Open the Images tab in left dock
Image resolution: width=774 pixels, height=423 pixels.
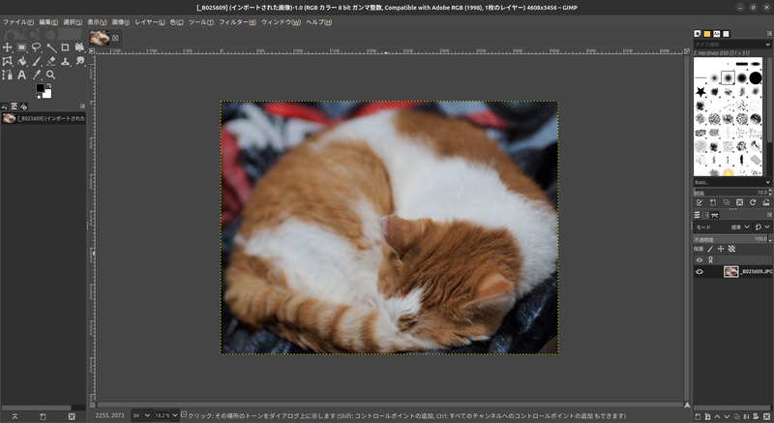click(x=14, y=106)
